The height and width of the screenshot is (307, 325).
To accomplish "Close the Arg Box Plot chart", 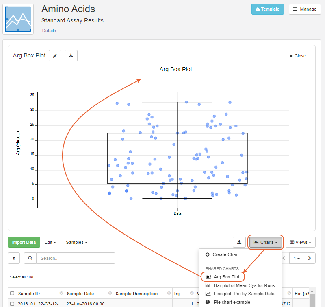I will point(298,56).
